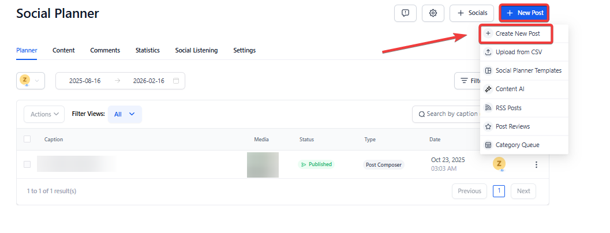Click the calendar icon in date range
Screen dimensions: 610x233
click(176, 81)
